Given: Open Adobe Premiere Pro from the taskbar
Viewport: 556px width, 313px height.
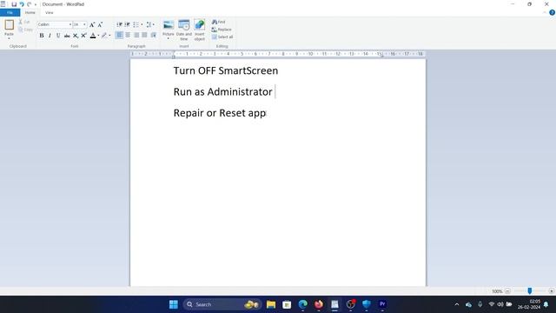Looking at the screenshot, I should pos(382,304).
